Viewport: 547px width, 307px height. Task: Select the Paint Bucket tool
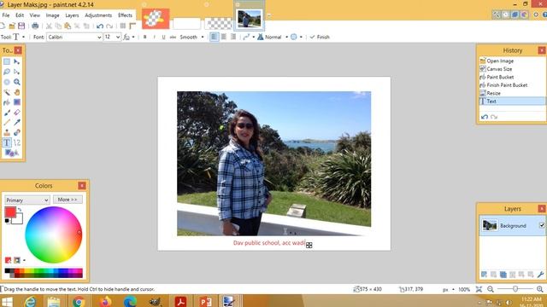coord(7,102)
